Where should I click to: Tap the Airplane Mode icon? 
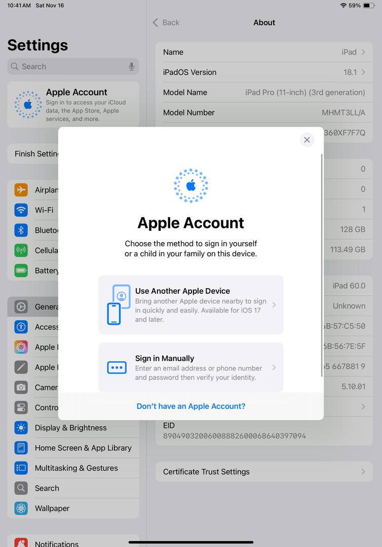[x=21, y=190]
